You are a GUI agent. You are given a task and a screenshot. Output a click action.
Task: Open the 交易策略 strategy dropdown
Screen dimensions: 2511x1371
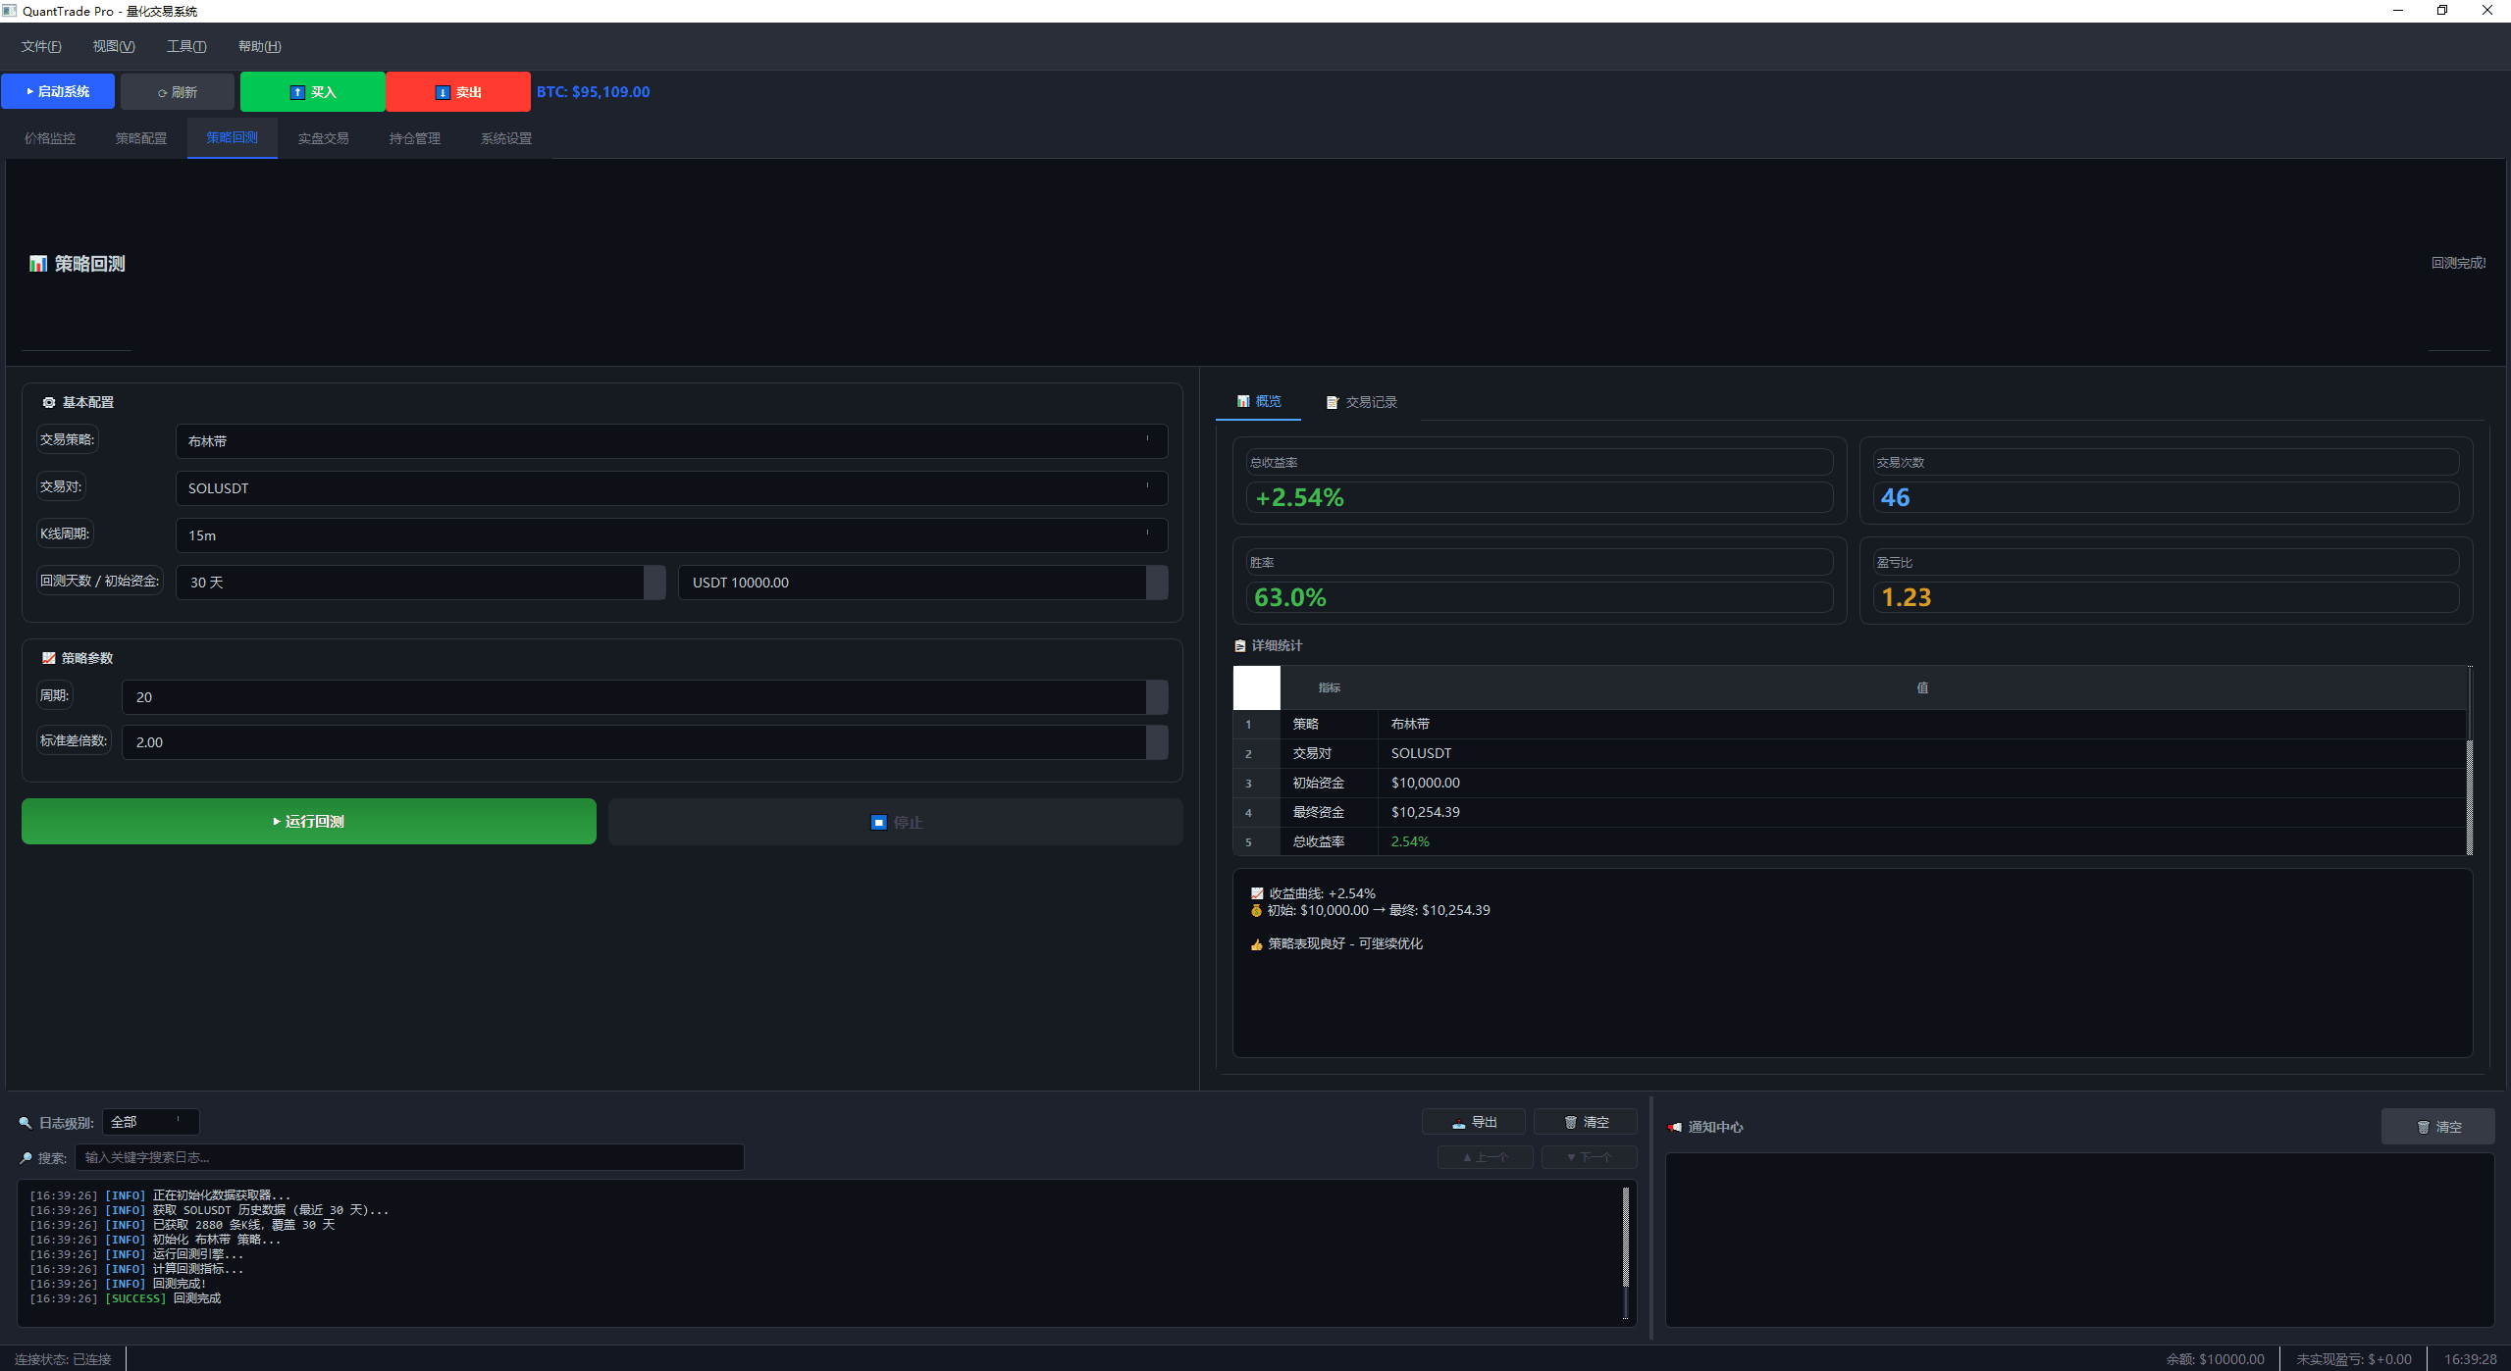[671, 441]
